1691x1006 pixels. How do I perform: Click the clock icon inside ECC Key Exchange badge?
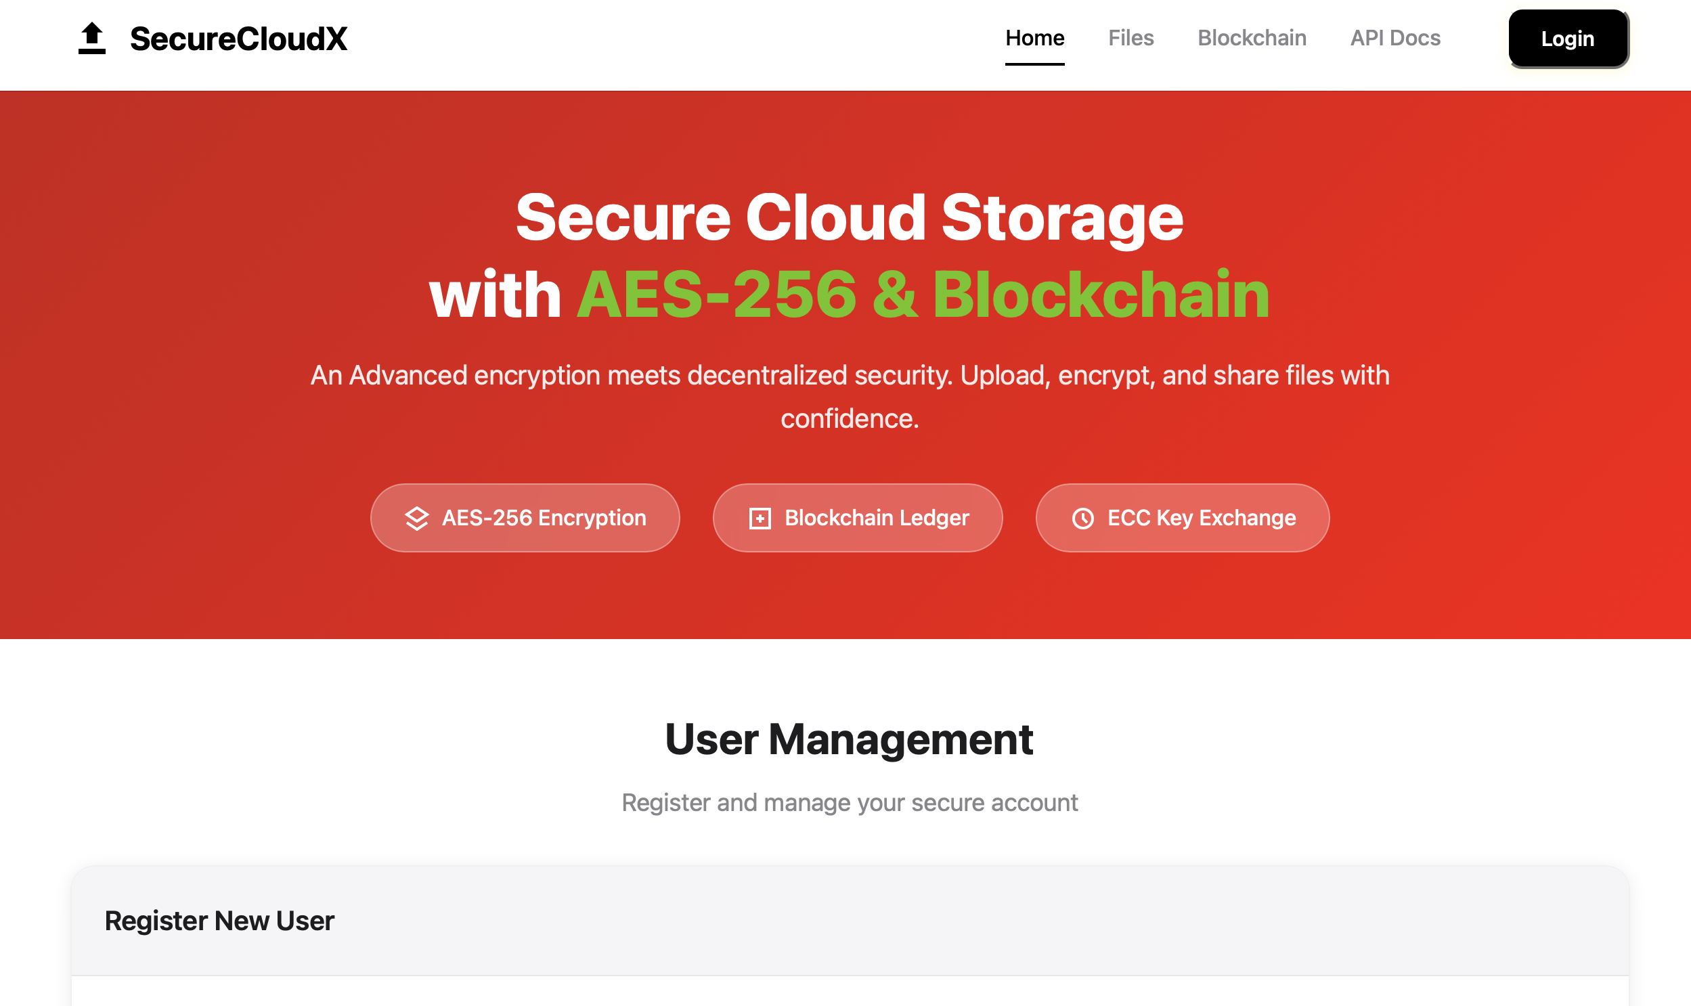pos(1083,517)
